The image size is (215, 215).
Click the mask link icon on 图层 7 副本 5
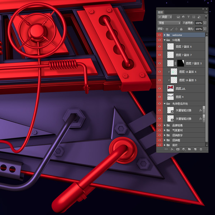pos(175,63)
